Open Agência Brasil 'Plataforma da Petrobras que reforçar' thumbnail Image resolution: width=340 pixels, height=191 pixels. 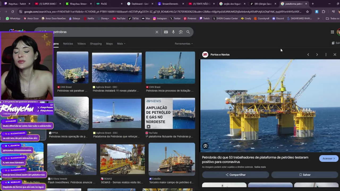[x=117, y=113]
